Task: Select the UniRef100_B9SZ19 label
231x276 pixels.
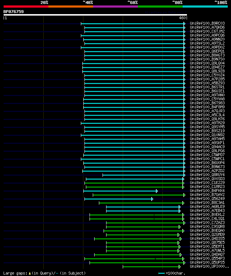Action: [x=207, y=131]
